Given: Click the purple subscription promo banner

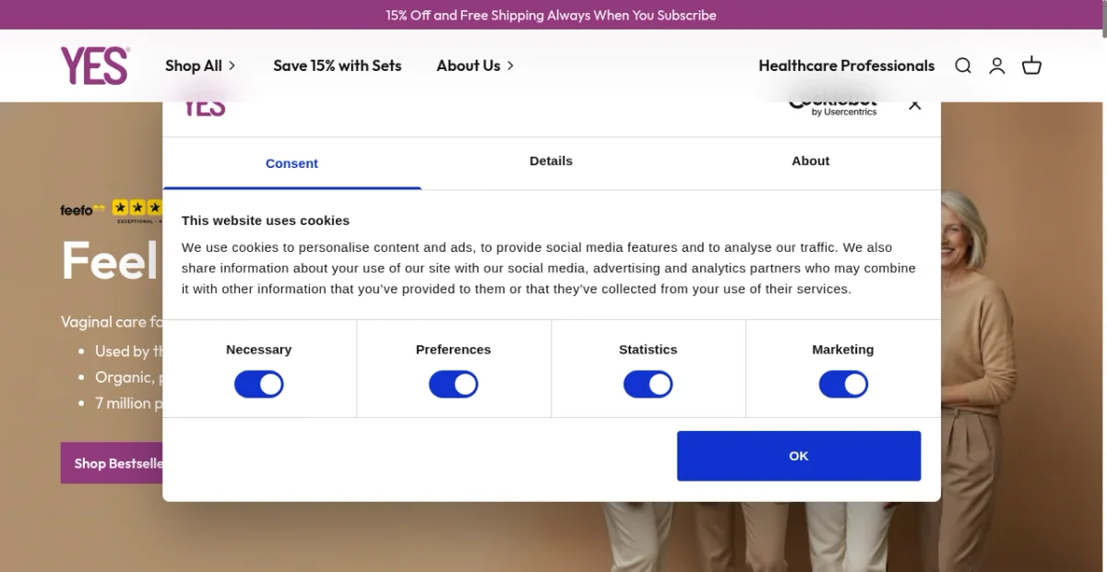Looking at the screenshot, I should click(x=552, y=15).
